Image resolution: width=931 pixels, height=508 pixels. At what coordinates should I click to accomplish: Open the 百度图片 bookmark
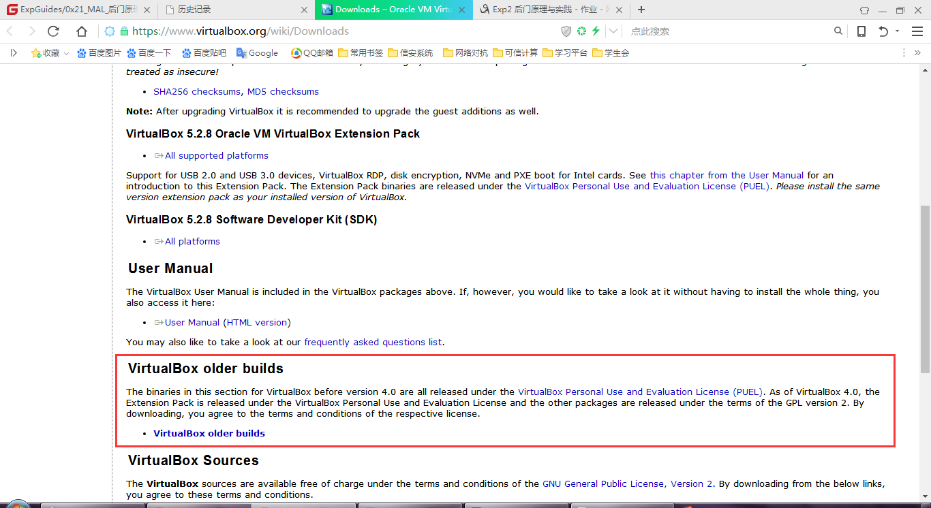99,52
